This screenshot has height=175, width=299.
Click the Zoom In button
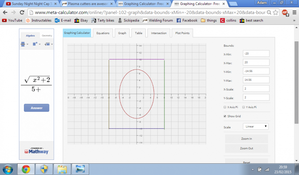pyautogui.click(x=246, y=139)
